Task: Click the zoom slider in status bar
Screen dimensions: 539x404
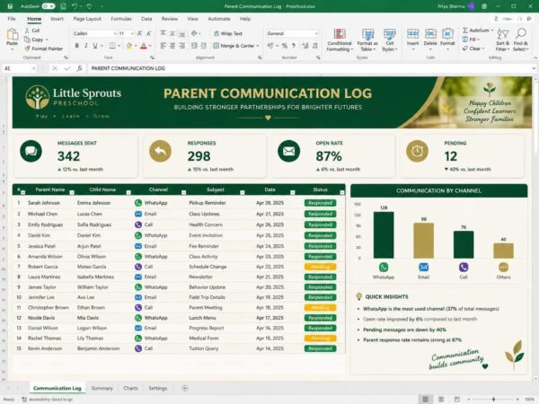Action: [493, 400]
